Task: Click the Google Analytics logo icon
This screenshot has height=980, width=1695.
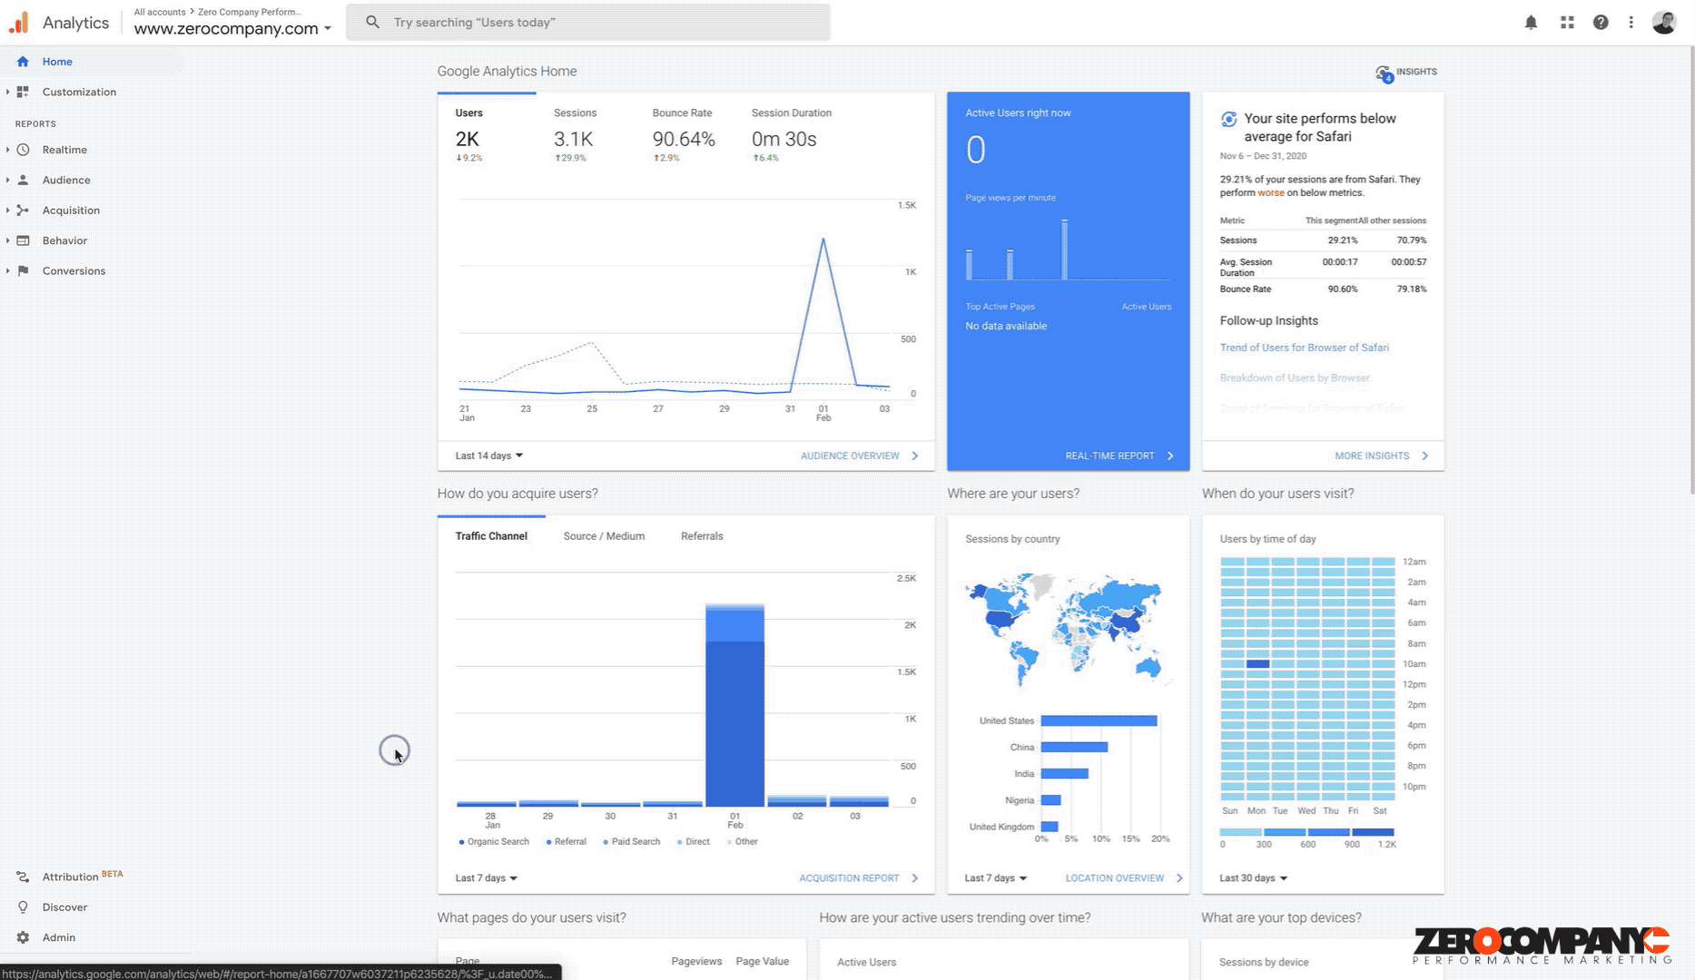Action: click(19, 23)
